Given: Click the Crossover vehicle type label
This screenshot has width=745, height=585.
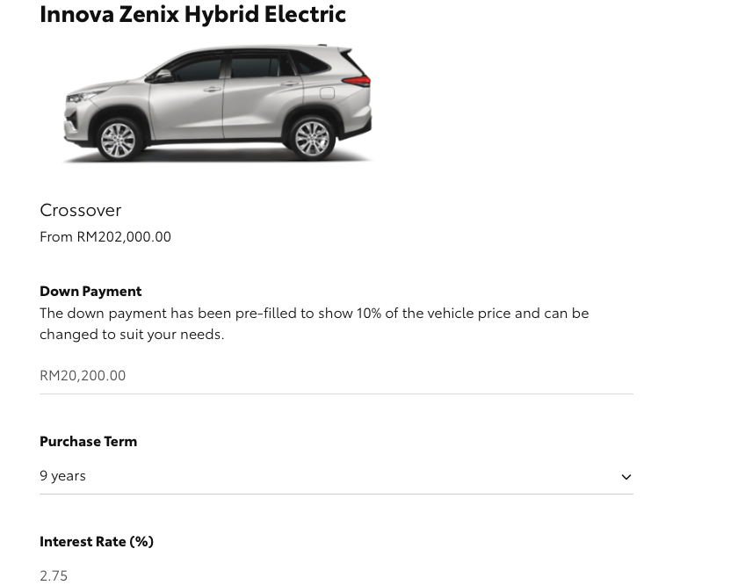Looking at the screenshot, I should [x=81, y=211].
